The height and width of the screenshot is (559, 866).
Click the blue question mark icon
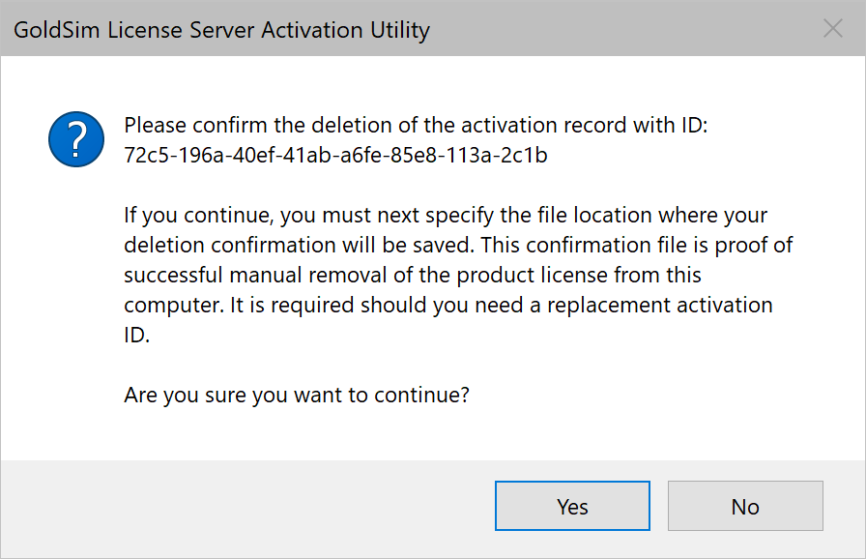coord(76,139)
